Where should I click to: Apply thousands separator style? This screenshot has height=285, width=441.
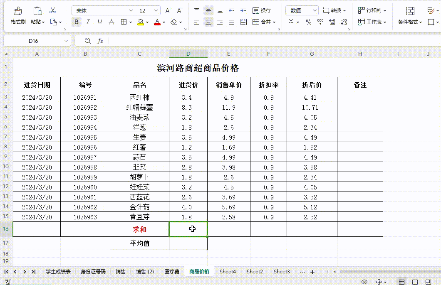tap(320, 22)
